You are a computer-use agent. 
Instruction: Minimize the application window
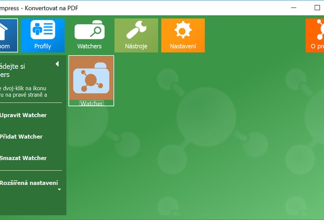[x=293, y=8]
